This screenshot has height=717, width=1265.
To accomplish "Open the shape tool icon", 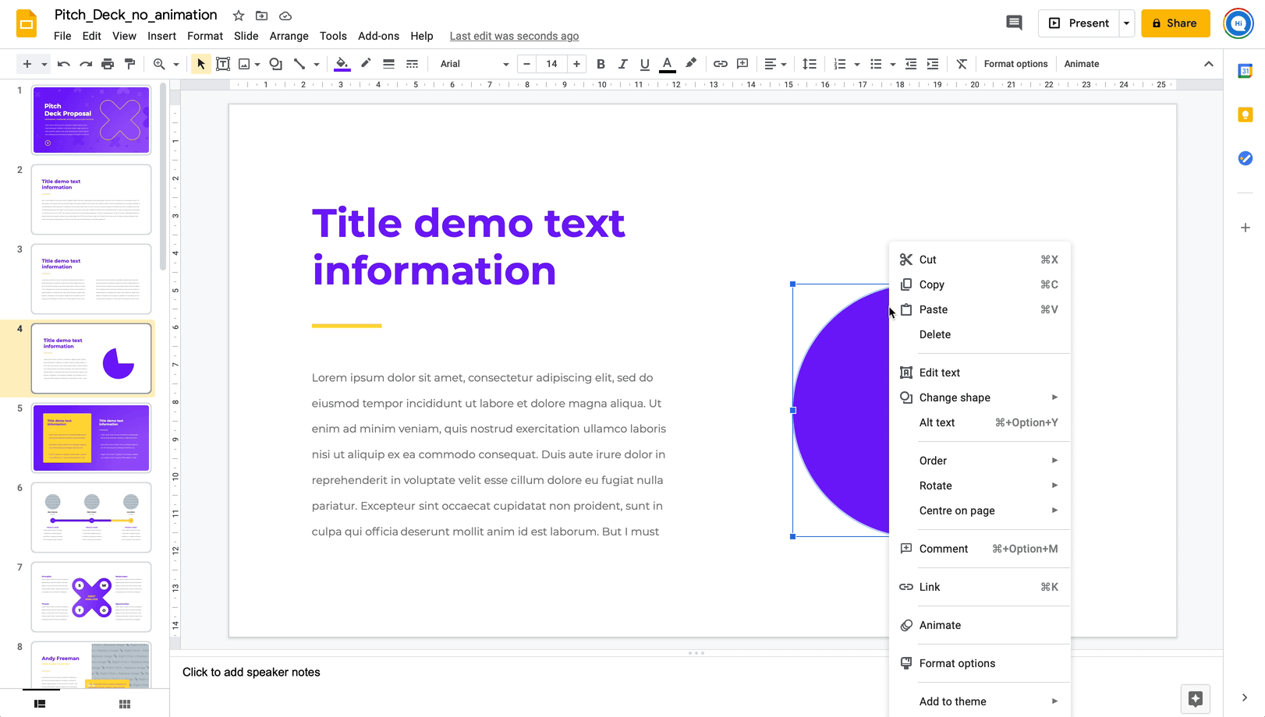I will (276, 64).
